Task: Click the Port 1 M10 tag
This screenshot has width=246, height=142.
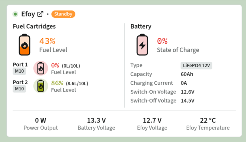Action: pyautogui.click(x=19, y=71)
